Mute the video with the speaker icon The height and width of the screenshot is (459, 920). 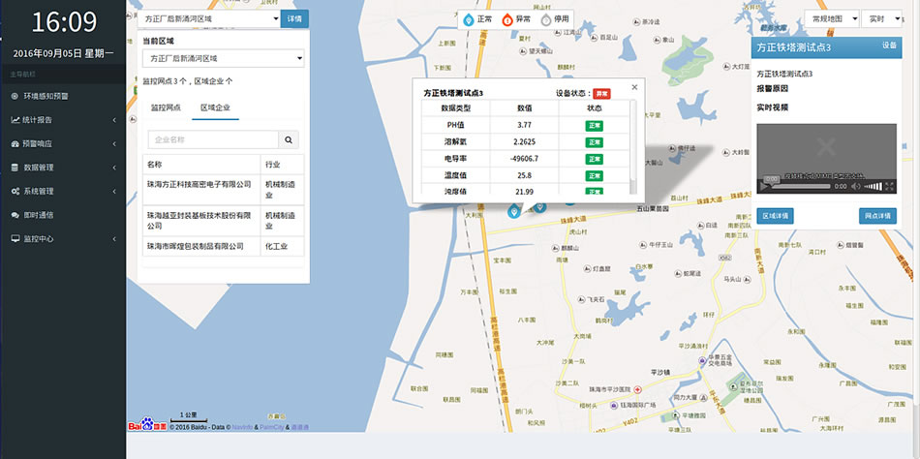(858, 185)
